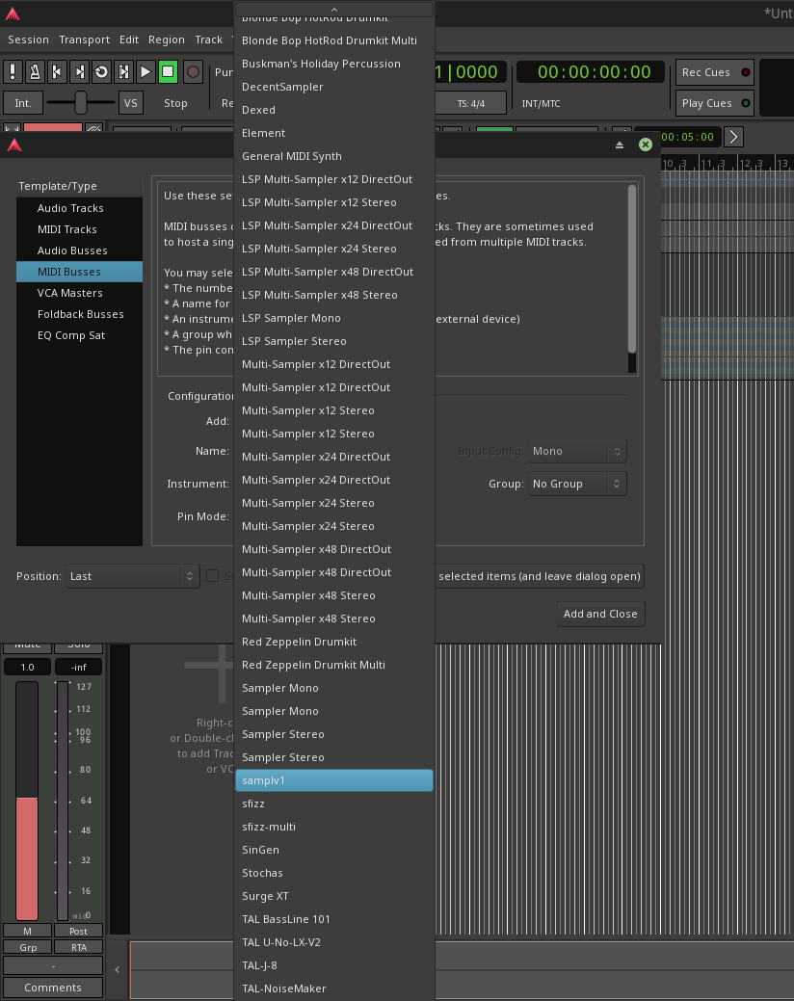This screenshot has width=794, height=1001.
Task: Toggle the Play Cues button
Action: pyautogui.click(x=716, y=103)
